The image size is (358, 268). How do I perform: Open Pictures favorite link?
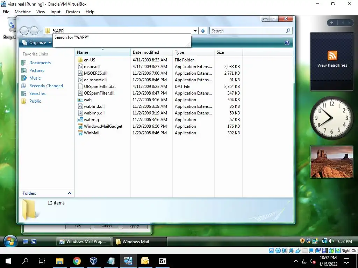36,70
